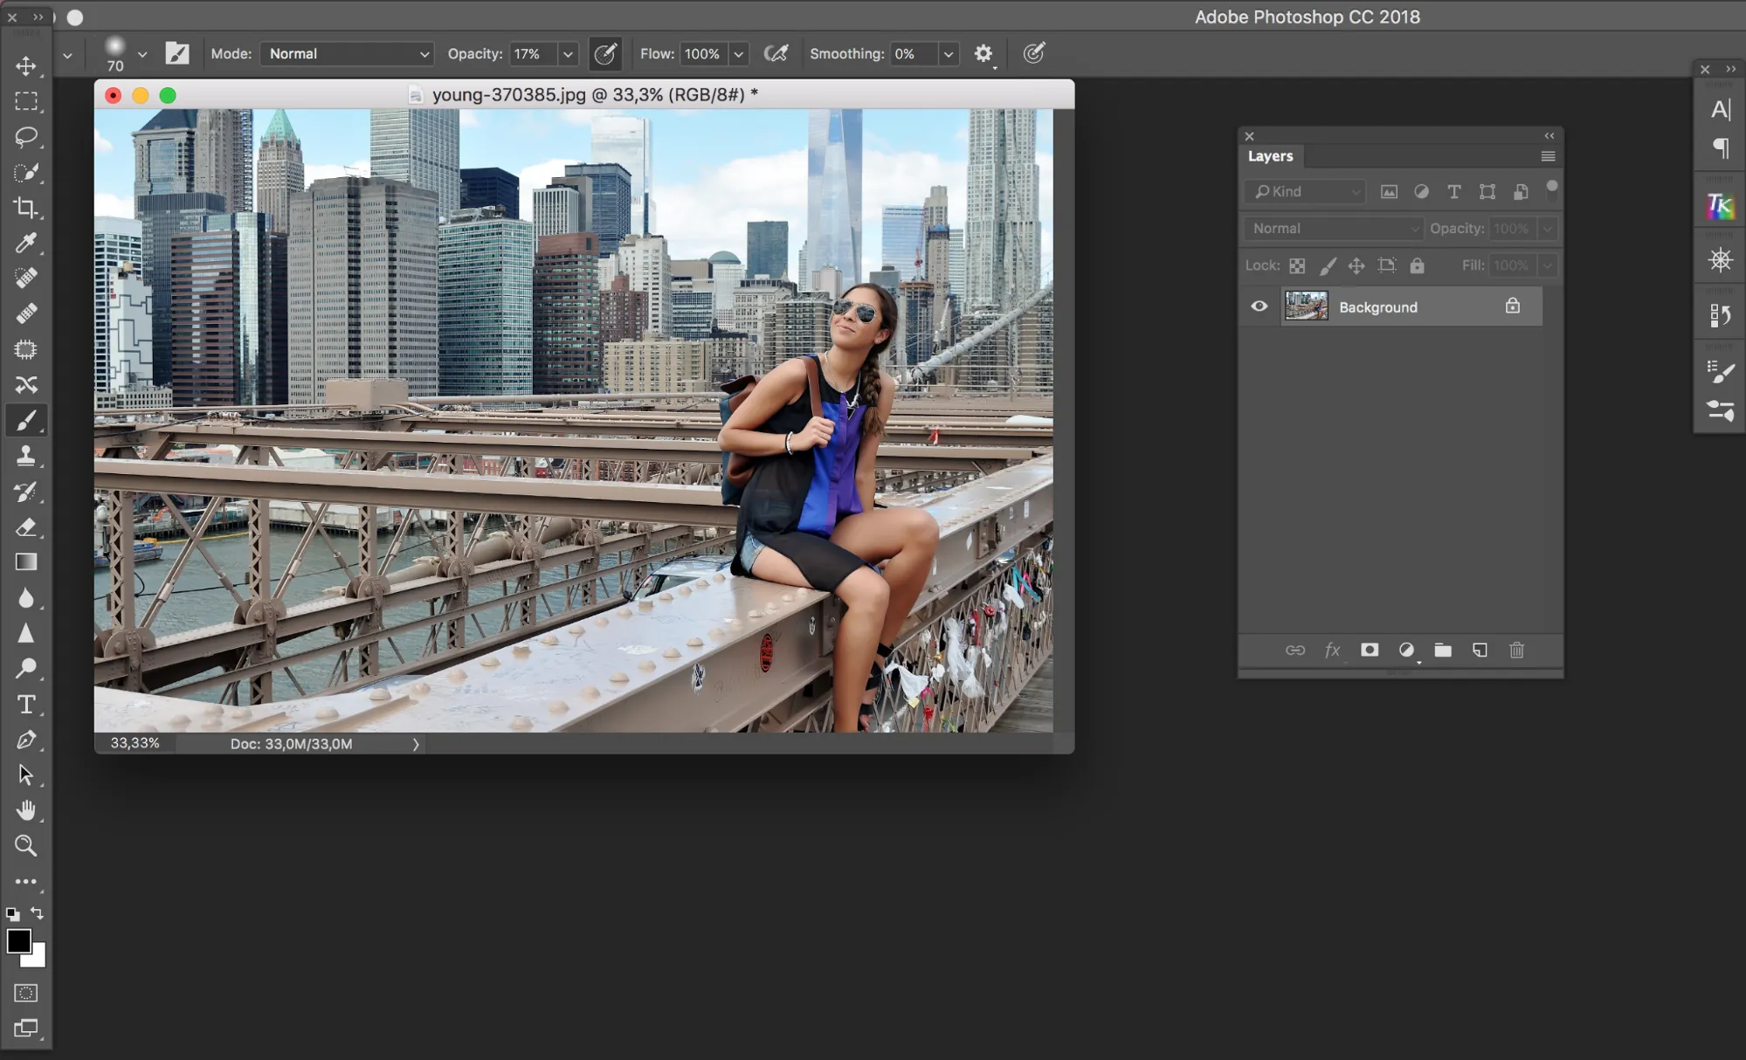This screenshot has width=1746, height=1060.
Task: Enable the layer lock position
Action: click(1356, 265)
